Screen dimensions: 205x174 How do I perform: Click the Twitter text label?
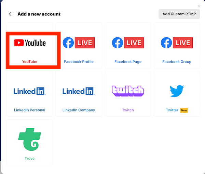pyautogui.click(x=172, y=110)
